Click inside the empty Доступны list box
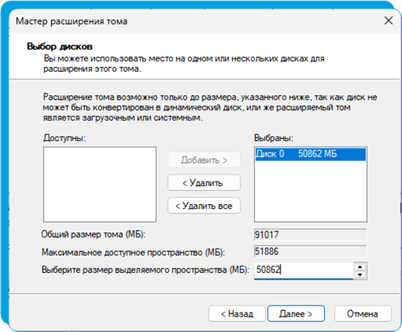402x332 pixels. point(100,185)
